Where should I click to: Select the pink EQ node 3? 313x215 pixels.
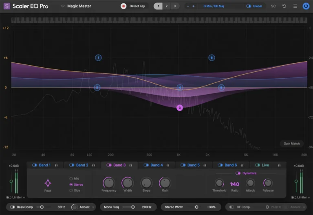180,108
